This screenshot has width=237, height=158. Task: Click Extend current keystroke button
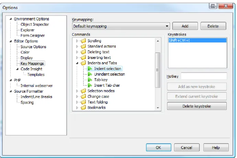[197, 96]
